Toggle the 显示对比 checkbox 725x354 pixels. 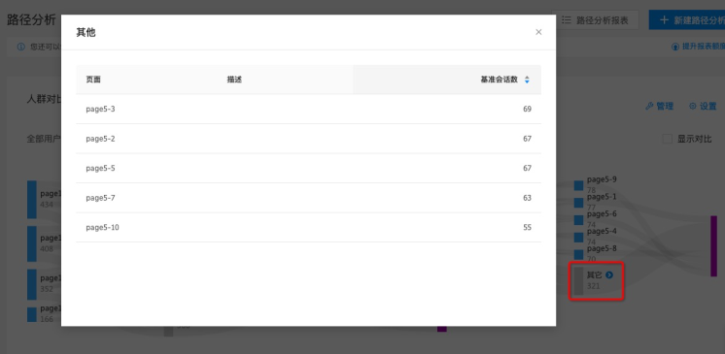pyautogui.click(x=667, y=139)
